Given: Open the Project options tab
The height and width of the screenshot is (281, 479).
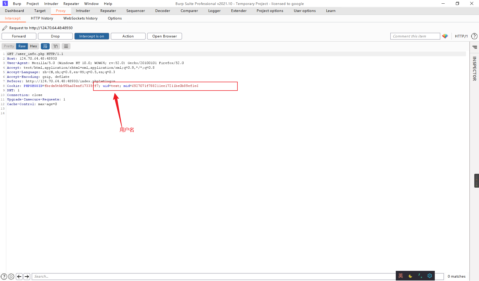Looking at the screenshot, I should [x=270, y=11].
